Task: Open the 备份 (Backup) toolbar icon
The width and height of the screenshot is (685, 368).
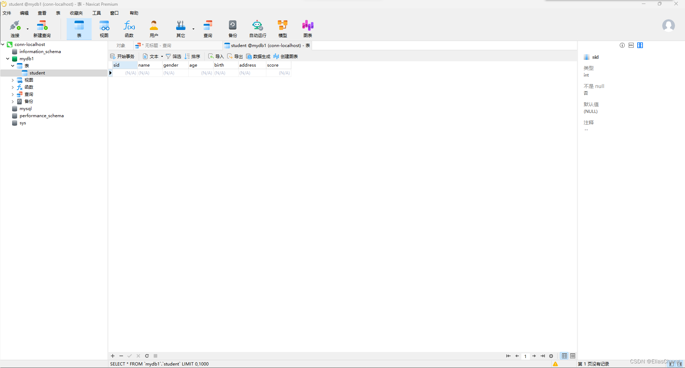Action: (233, 29)
